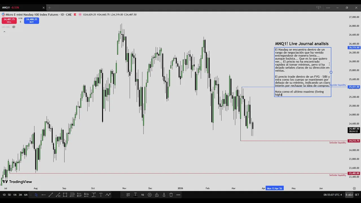The width and height of the screenshot is (361, 203).
Task: Click the TradingView logo
Action: click(x=17, y=182)
